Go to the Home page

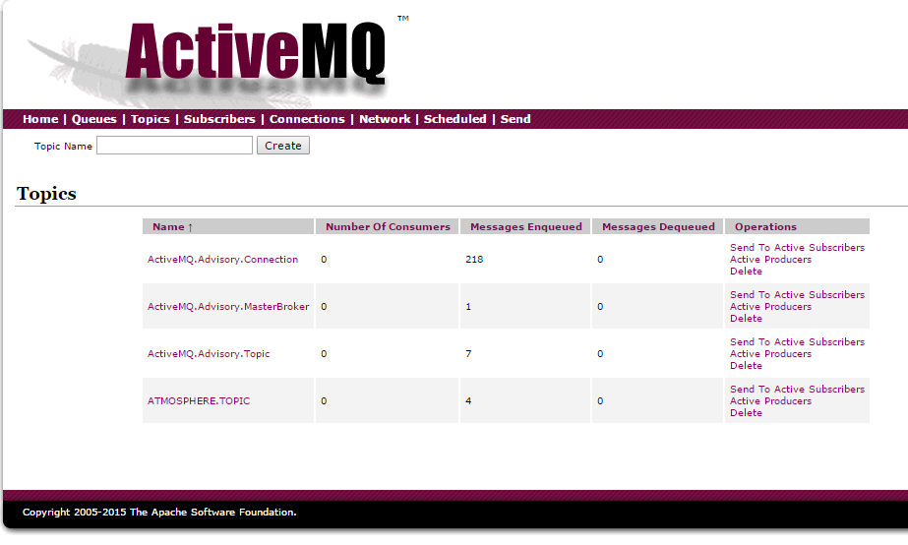point(40,119)
